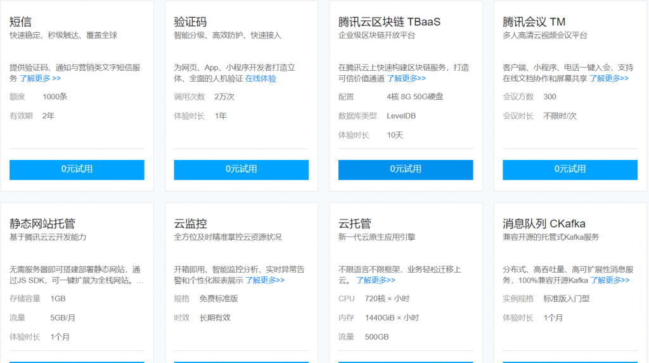Open 了解更多 link in 云托管 card
The image size is (649, 363).
tap(375, 280)
